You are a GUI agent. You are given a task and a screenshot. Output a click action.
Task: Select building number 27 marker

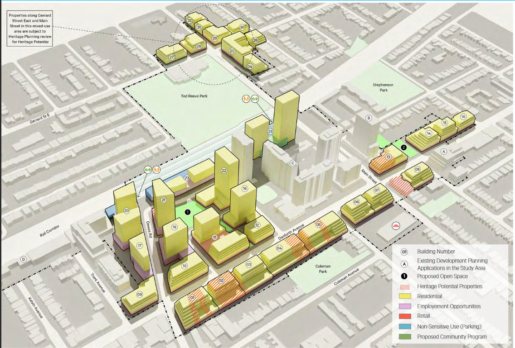coord(171,57)
